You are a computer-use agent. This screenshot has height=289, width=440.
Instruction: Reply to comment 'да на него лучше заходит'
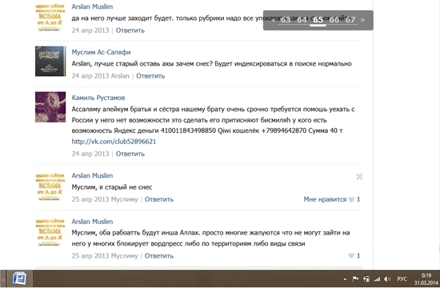pos(130,30)
